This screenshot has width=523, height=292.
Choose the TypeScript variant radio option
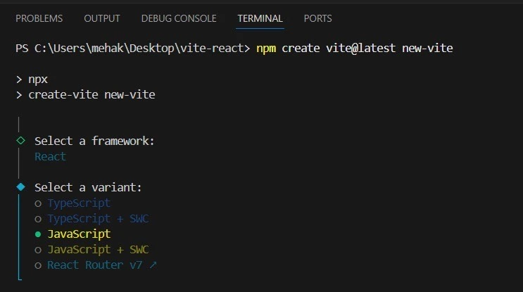point(73,203)
